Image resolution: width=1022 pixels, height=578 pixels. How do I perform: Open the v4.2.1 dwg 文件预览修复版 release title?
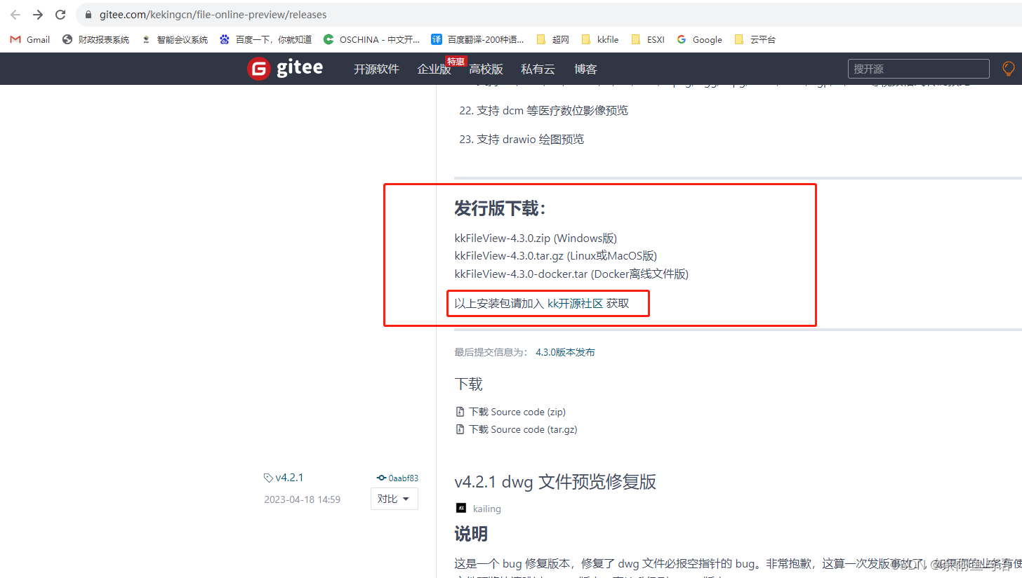[x=555, y=482]
